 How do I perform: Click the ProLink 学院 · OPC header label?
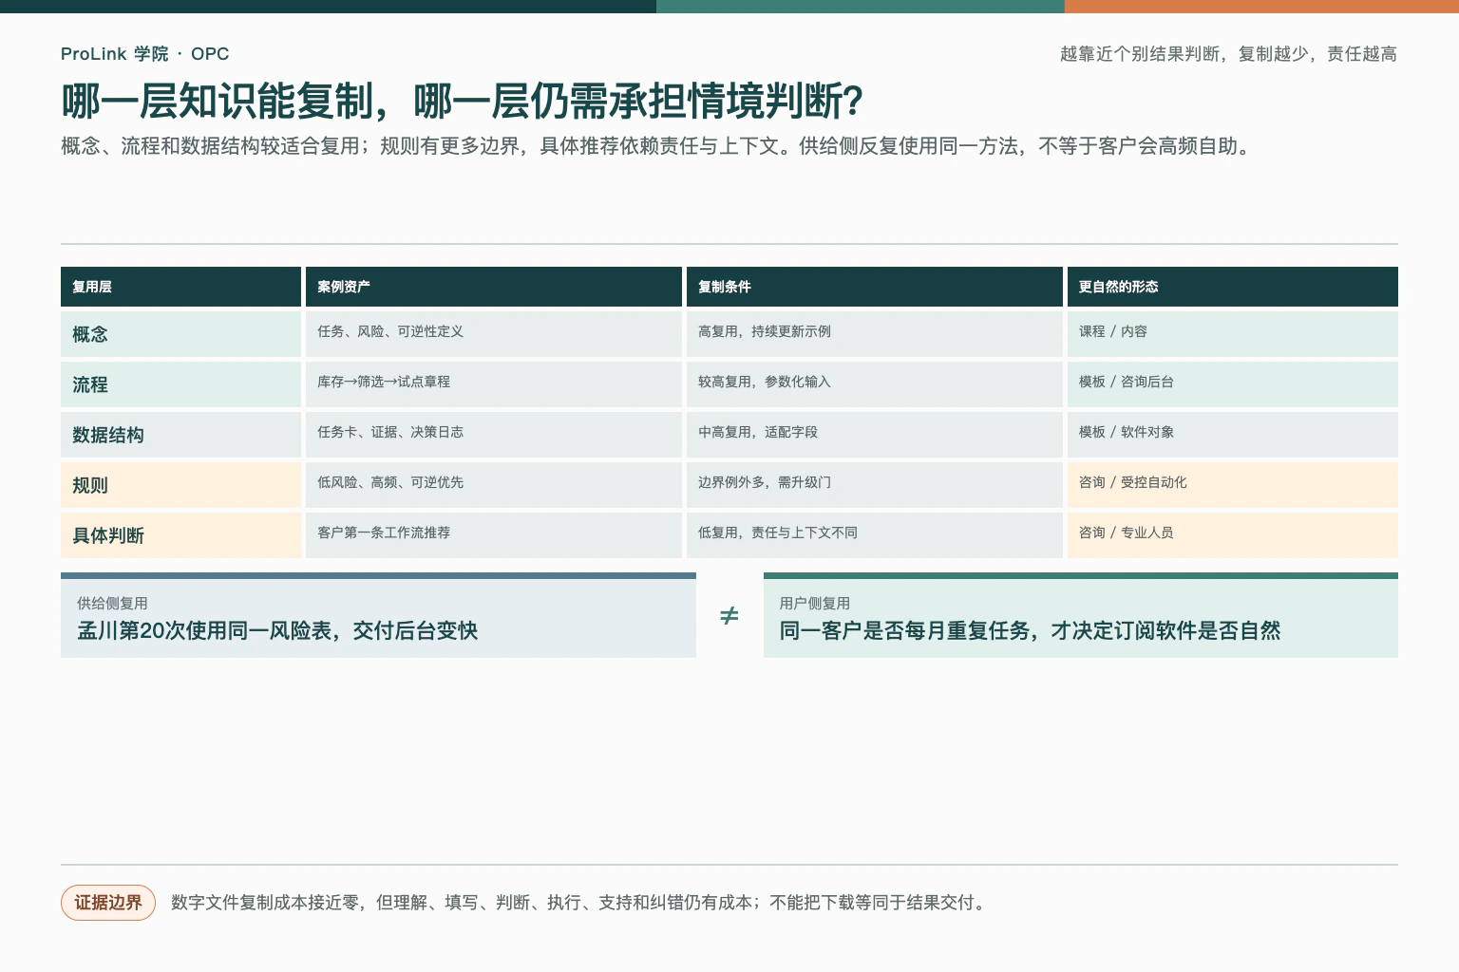pyautogui.click(x=144, y=54)
